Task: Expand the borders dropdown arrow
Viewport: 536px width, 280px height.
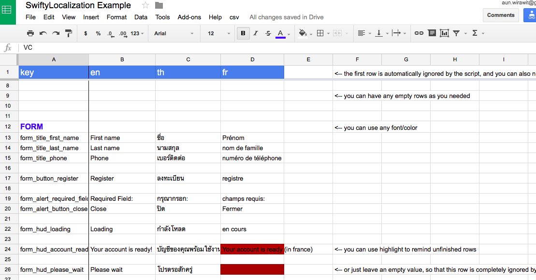Action: coord(328,33)
